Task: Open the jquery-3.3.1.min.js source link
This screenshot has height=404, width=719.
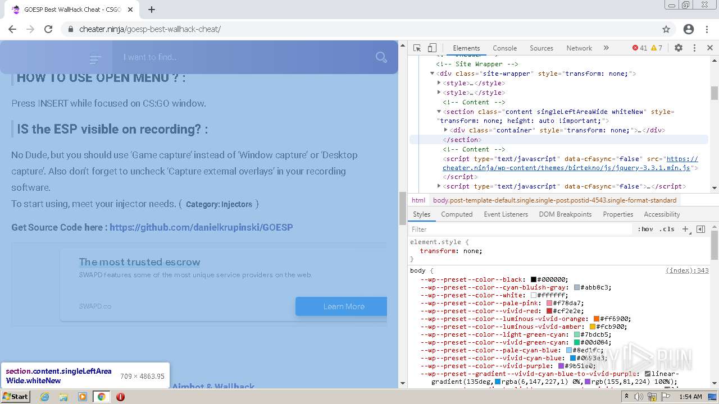Action: click(570, 163)
